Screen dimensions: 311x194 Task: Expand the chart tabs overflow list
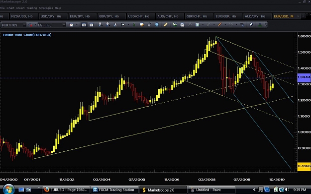coord(303,16)
